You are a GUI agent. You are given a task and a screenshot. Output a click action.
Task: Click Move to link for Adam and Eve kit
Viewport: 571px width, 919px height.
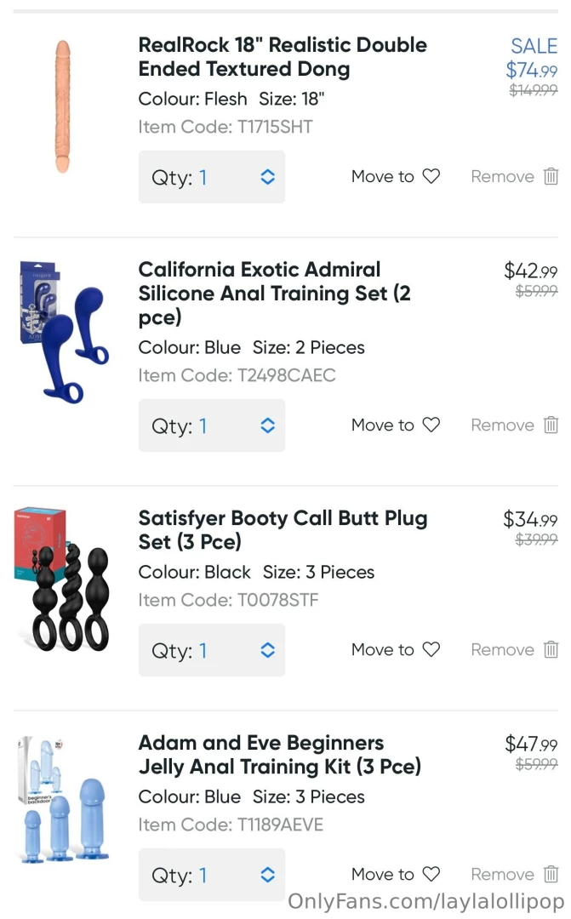pyautogui.click(x=383, y=875)
